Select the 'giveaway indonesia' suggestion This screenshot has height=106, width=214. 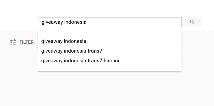tap(109, 41)
